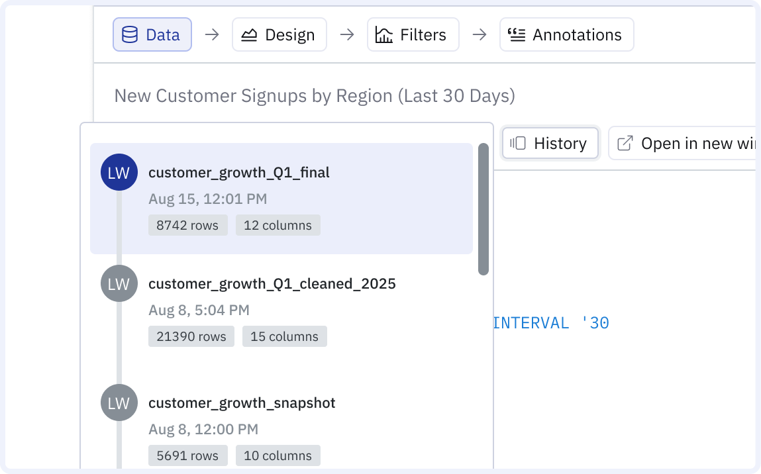Switch to the Design tab
Screen dimensions: 761x474
pos(279,34)
